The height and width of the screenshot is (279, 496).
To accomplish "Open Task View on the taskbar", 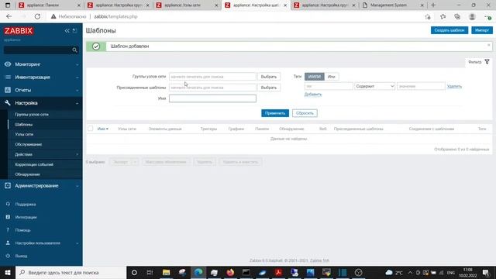I will point(150,272).
